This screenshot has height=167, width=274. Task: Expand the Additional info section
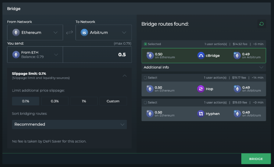[203, 67]
